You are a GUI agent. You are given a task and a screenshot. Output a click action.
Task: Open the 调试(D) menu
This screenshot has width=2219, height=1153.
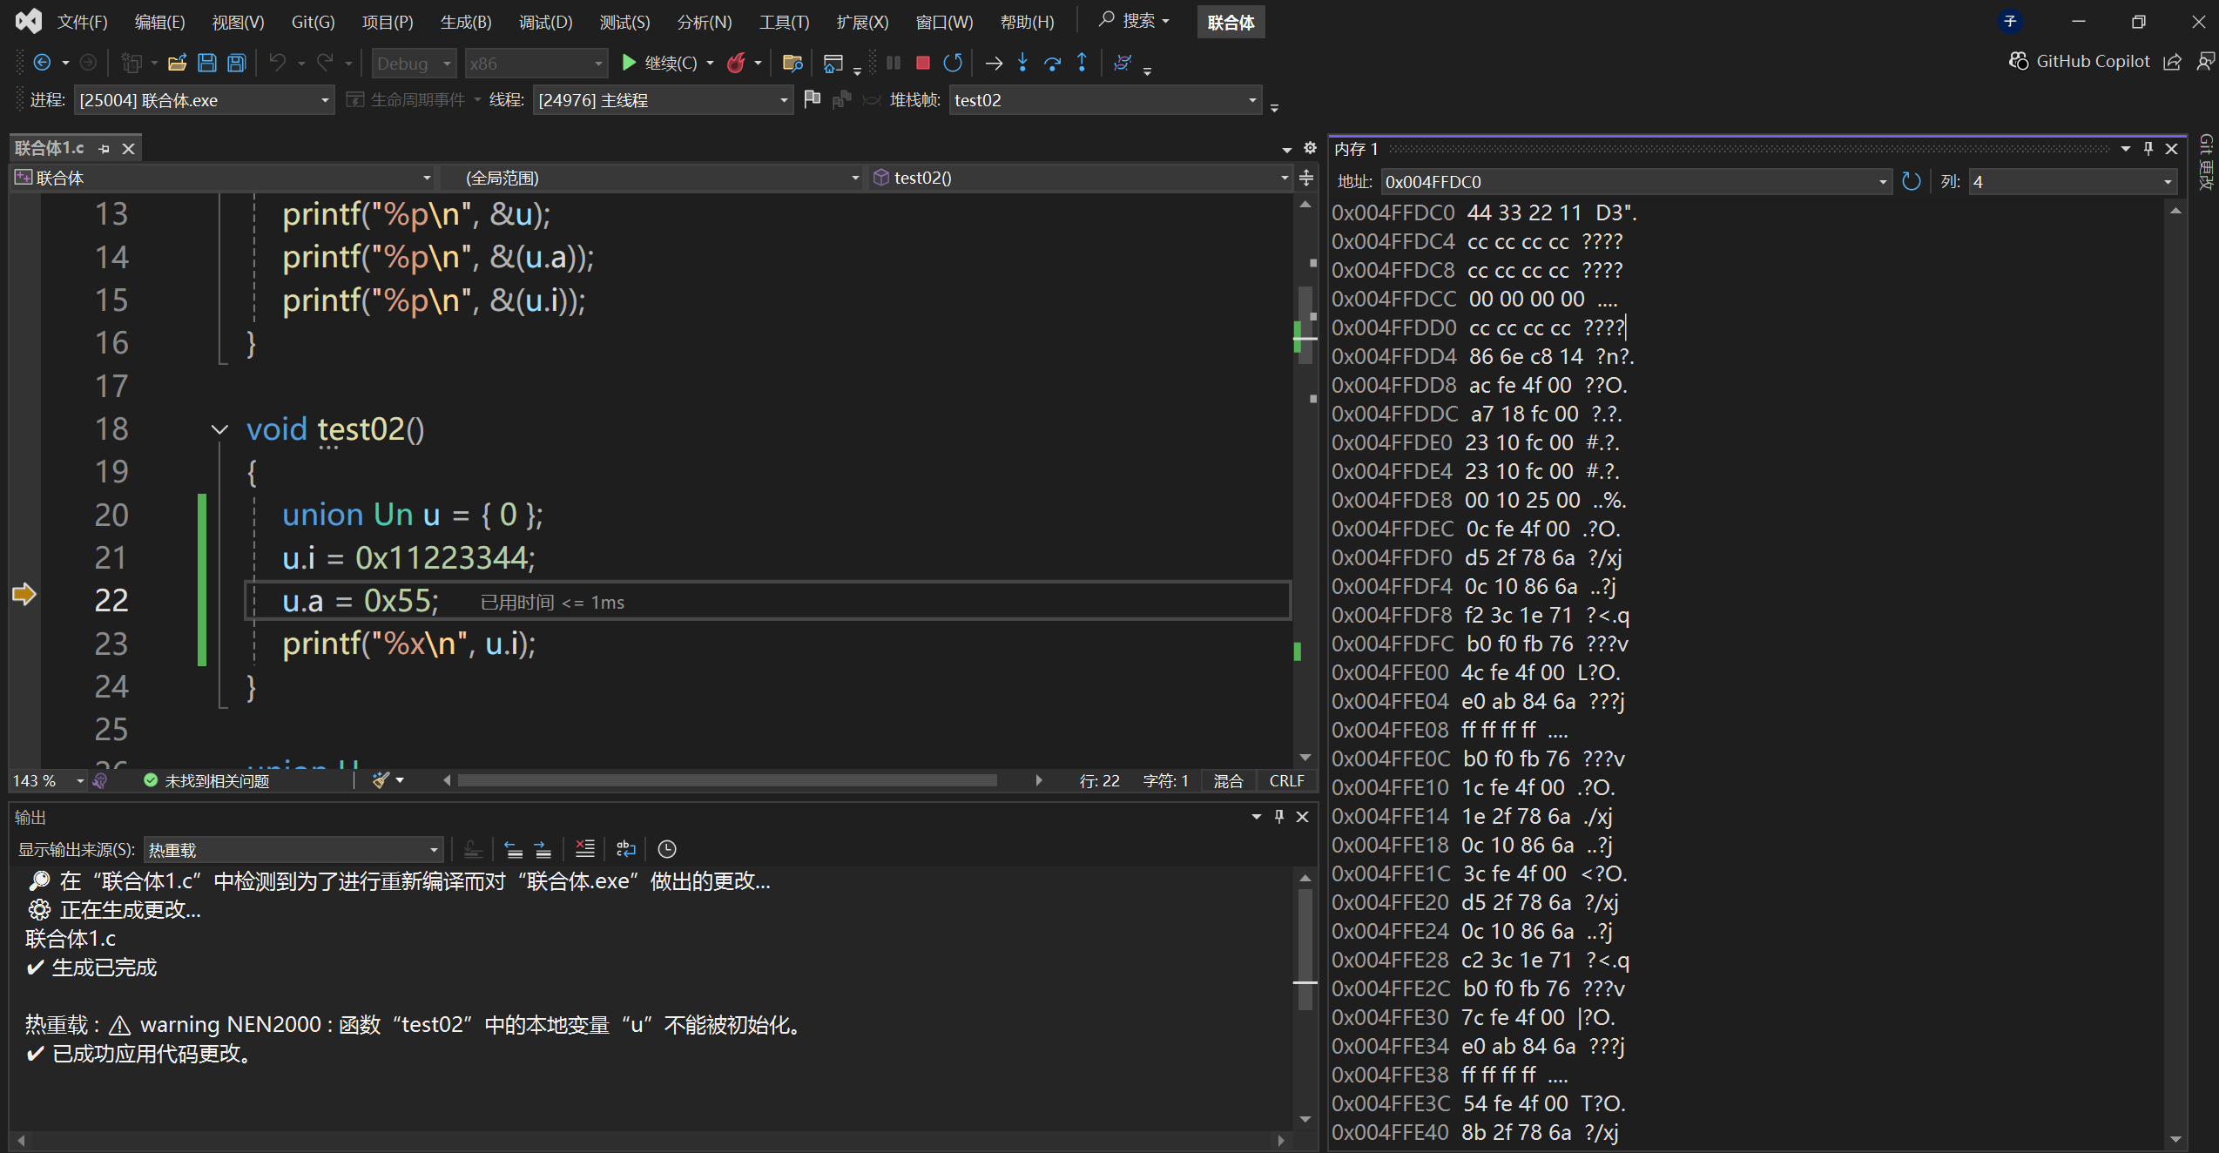[x=545, y=22]
